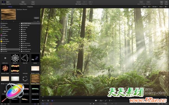The width and height of the screenshot is (169, 105).
Task: Open the HUD toolbar icon
Action: tap(161, 2)
